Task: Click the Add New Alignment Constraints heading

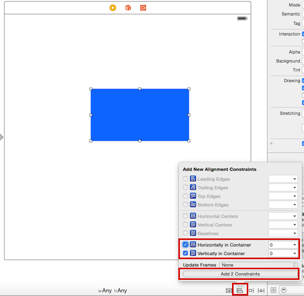Action: 219,169
